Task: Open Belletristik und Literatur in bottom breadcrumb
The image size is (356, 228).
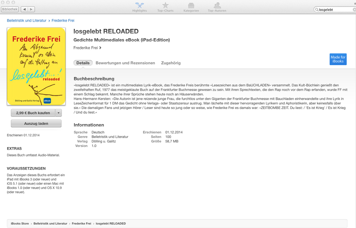Action: click(51, 223)
